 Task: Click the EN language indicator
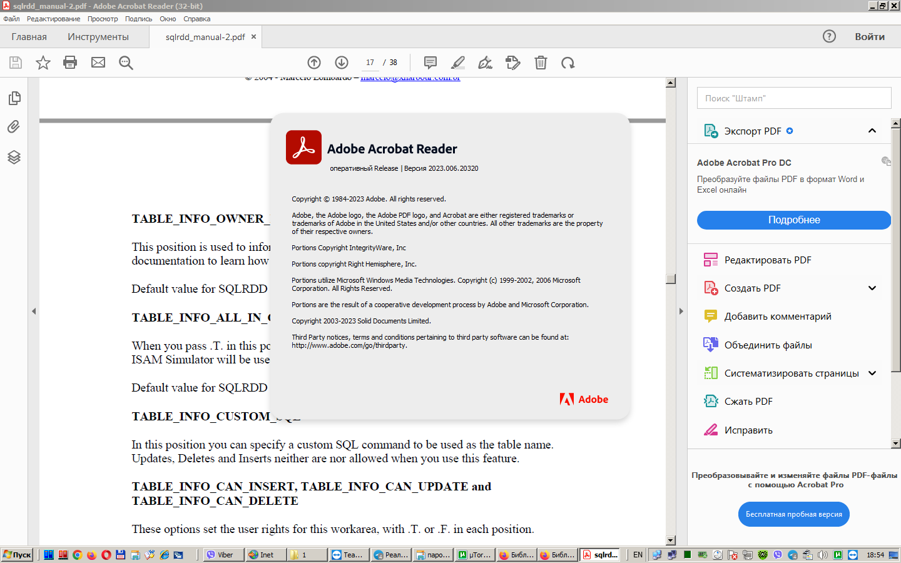coord(638,555)
